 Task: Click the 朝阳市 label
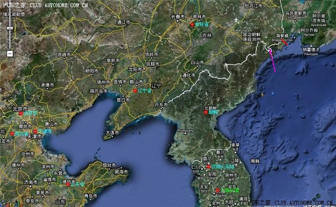click(x=92, y=71)
